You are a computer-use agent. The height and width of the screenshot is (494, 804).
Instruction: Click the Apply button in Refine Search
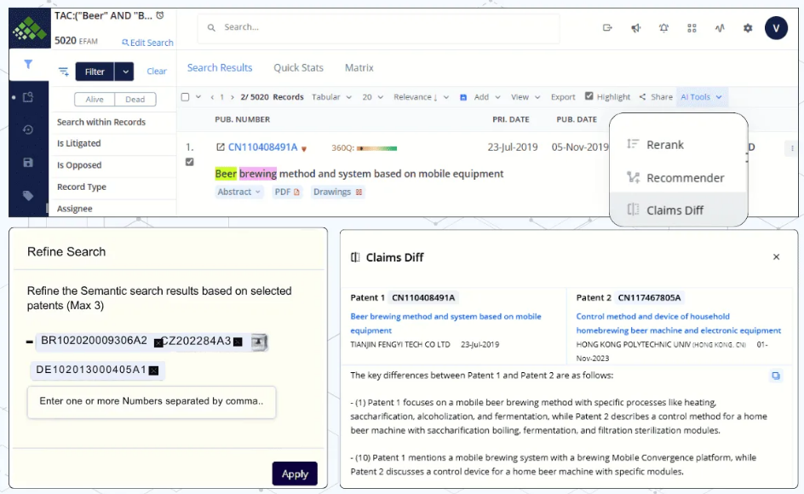pos(295,474)
